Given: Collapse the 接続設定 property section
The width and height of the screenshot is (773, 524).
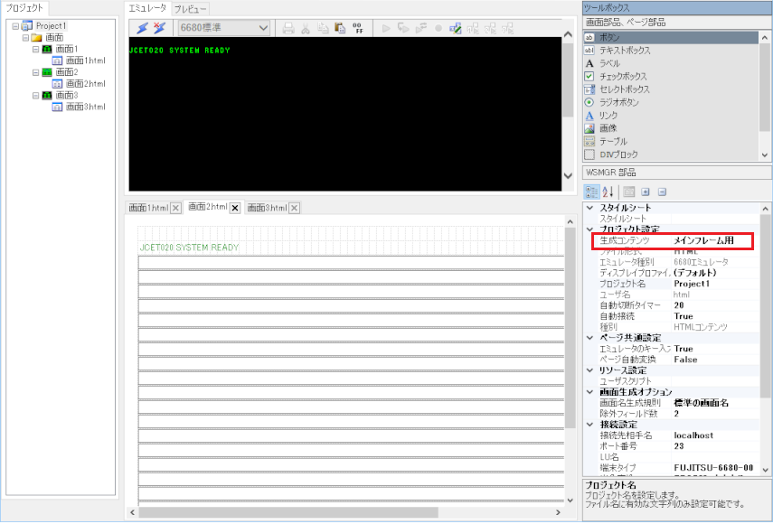Looking at the screenshot, I should [590, 424].
